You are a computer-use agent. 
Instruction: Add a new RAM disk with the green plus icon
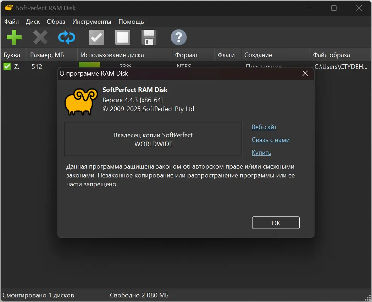pyautogui.click(x=14, y=37)
